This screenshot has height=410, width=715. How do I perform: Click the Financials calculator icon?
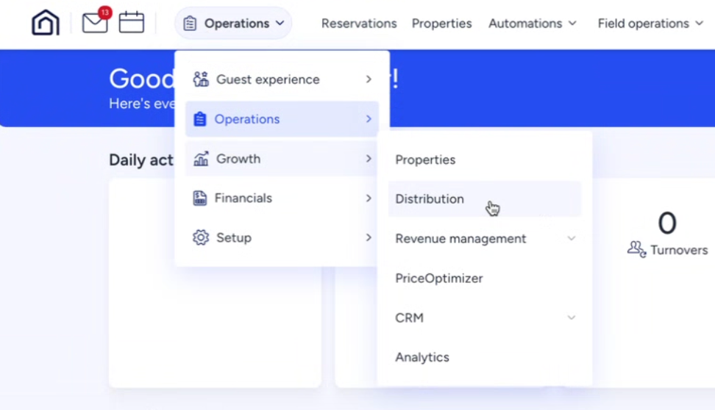tap(200, 198)
